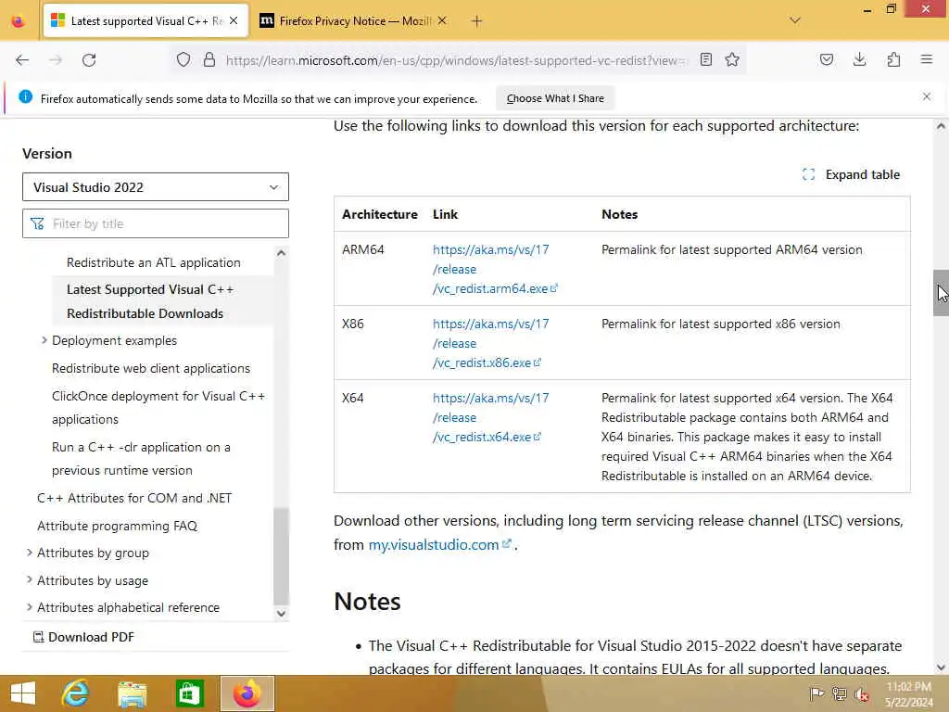Open the List all tabs chevron
This screenshot has width=949, height=712.
pyautogui.click(x=795, y=20)
